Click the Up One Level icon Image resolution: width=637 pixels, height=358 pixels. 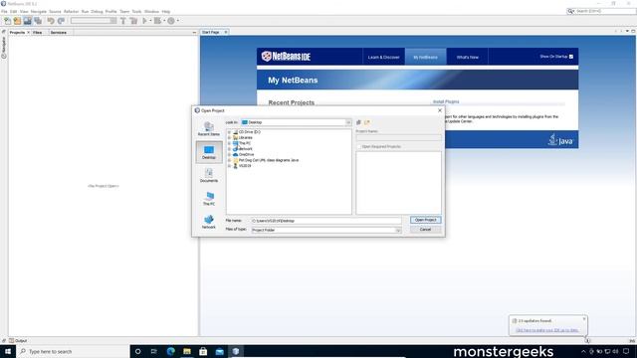358,122
